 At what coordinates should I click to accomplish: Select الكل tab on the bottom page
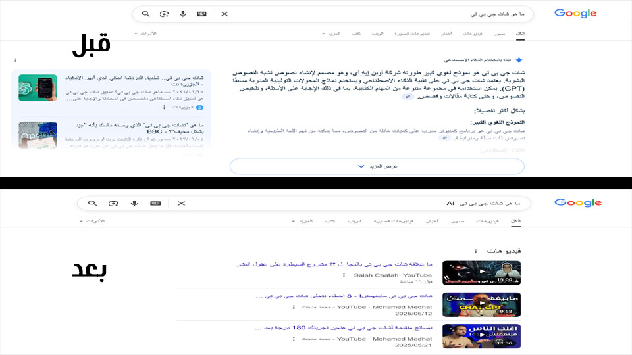tap(515, 221)
